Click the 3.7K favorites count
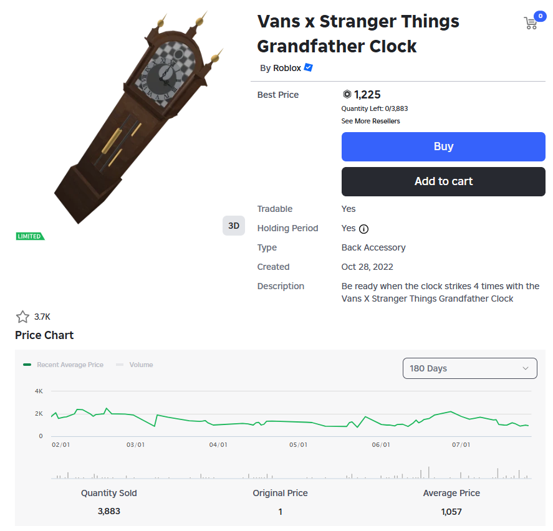The image size is (553, 531). 42,317
